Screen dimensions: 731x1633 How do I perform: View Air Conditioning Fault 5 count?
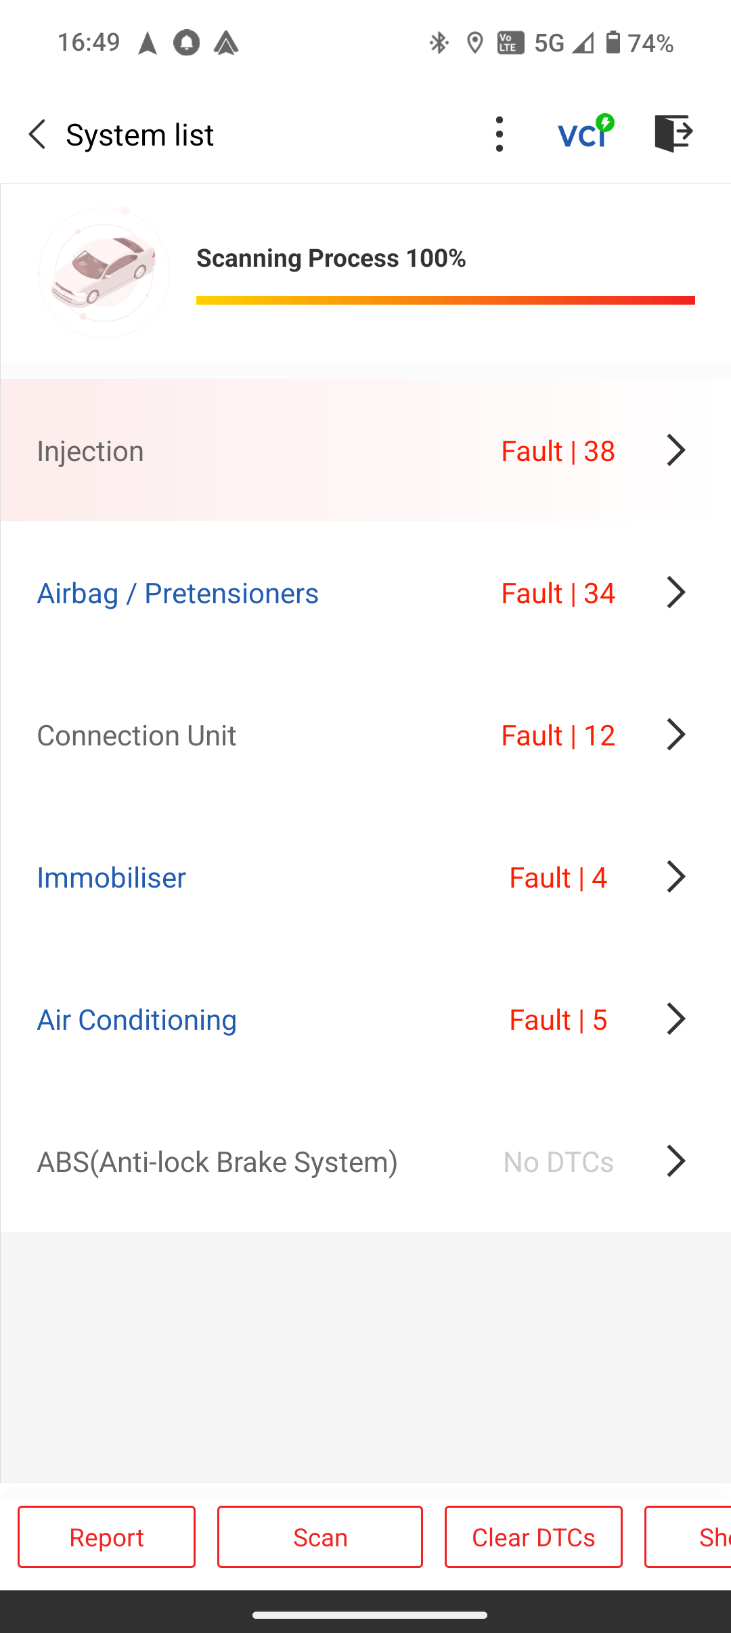coord(558,1020)
